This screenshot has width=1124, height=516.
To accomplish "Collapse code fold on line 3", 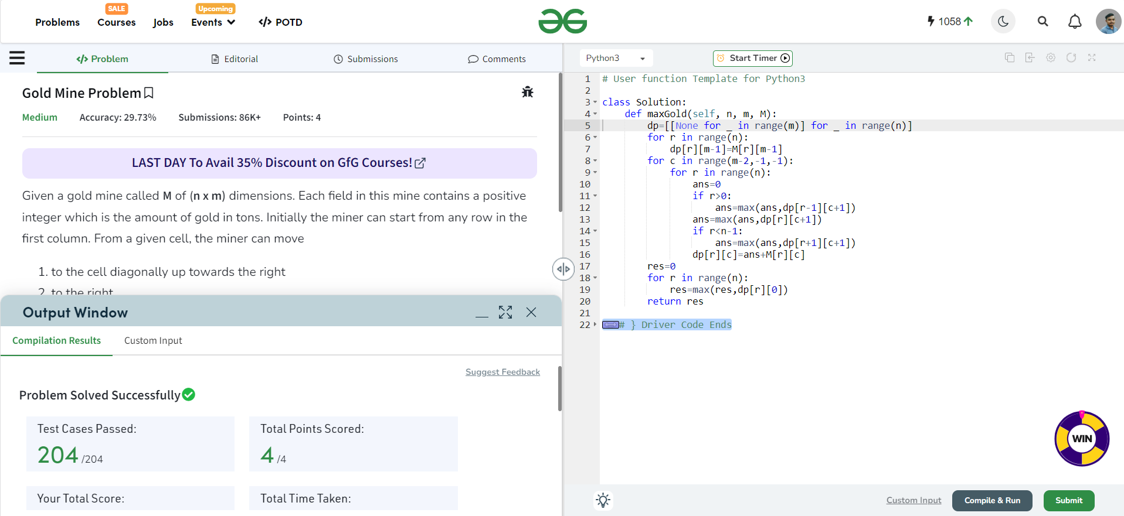I will (x=595, y=102).
